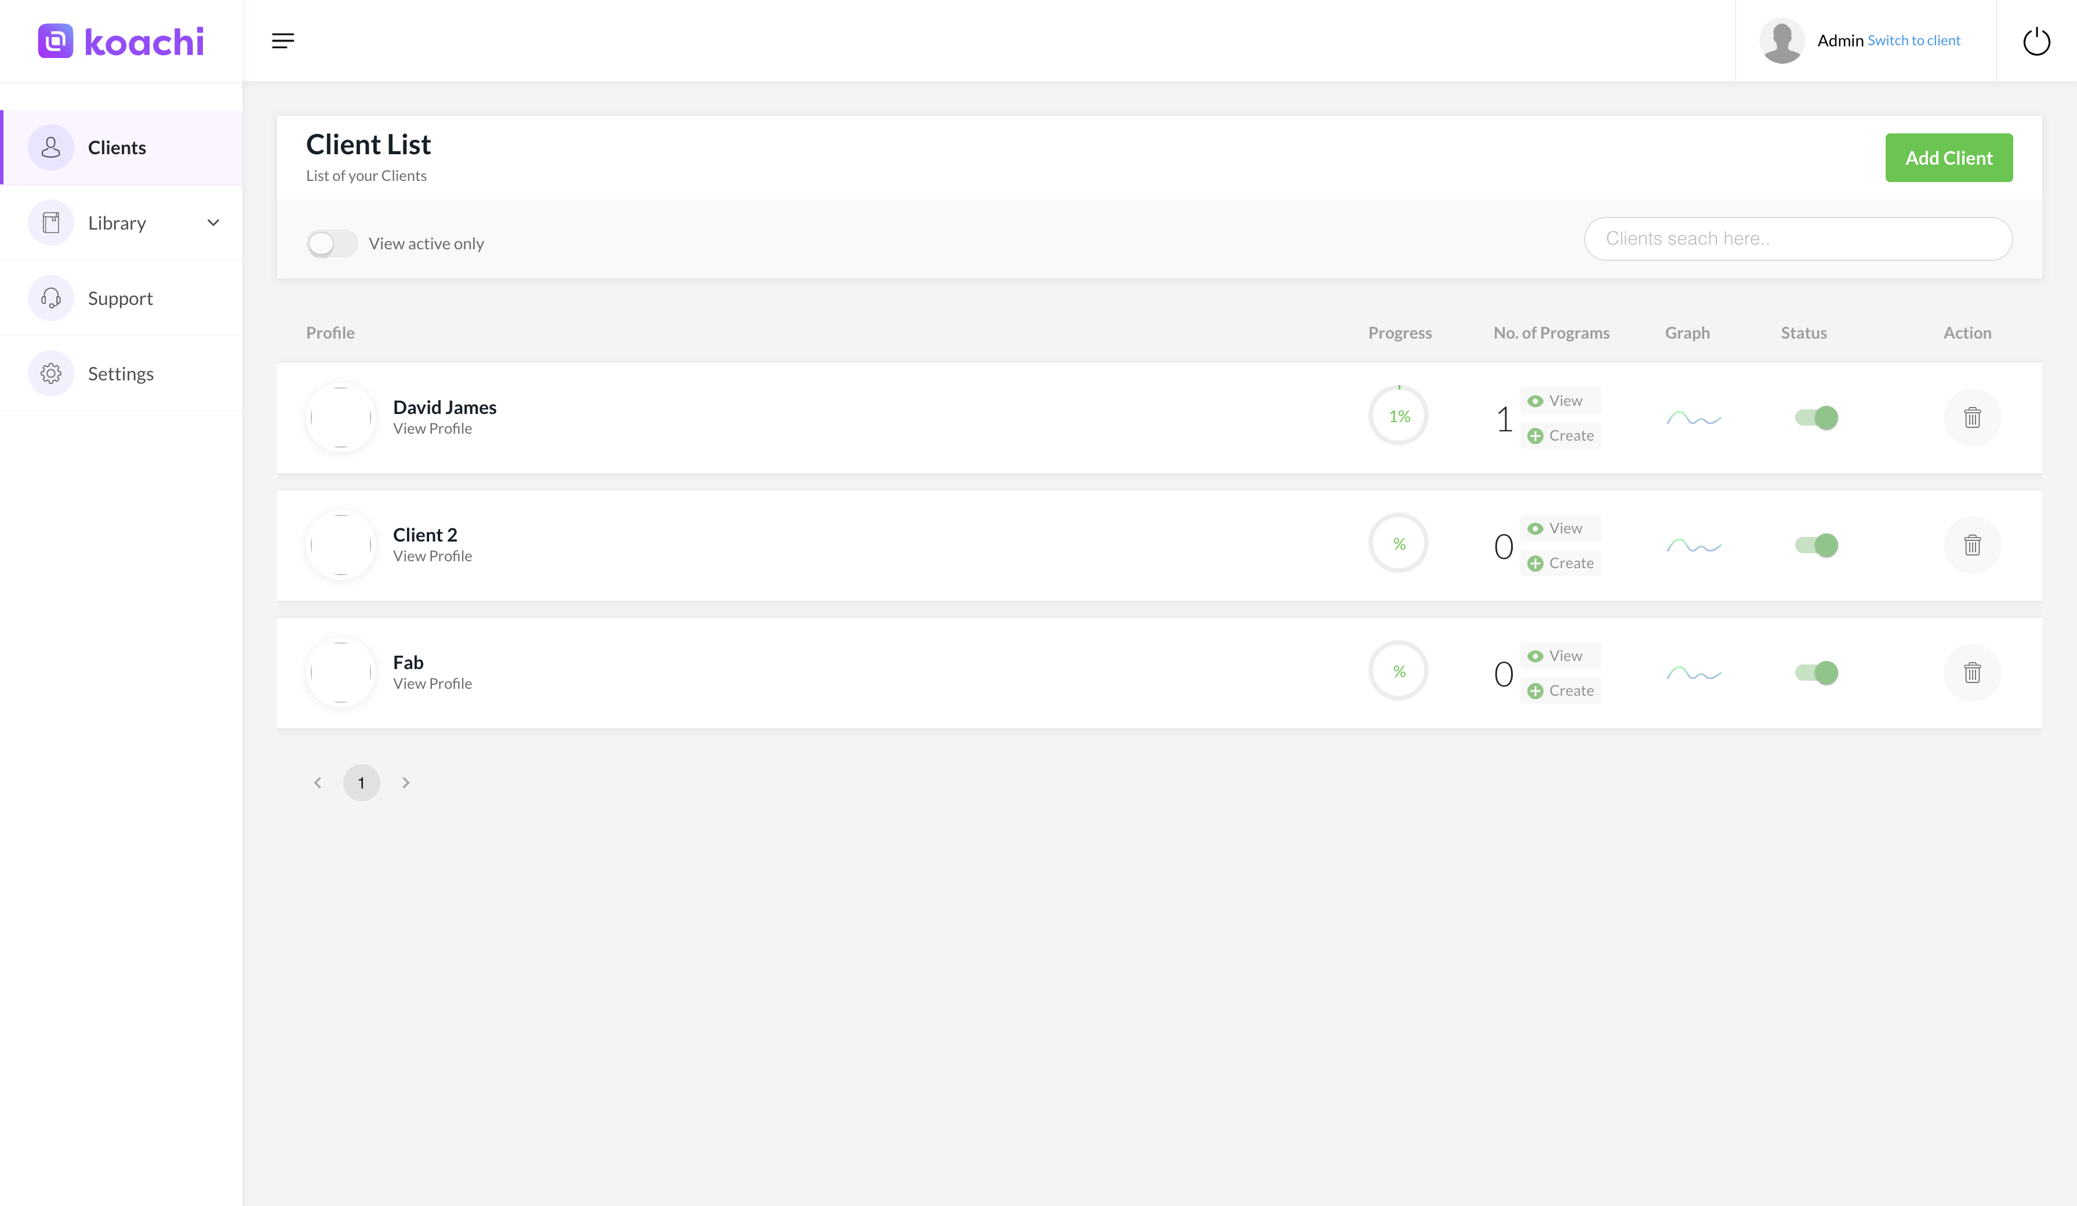
Task: Open the Clients sidebar item
Action: click(117, 147)
